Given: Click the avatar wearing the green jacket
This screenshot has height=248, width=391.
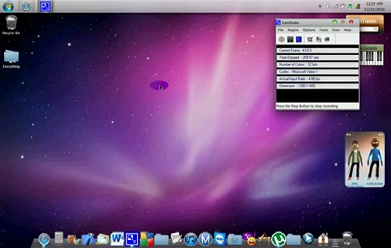Looking at the screenshot, I should (355, 159).
